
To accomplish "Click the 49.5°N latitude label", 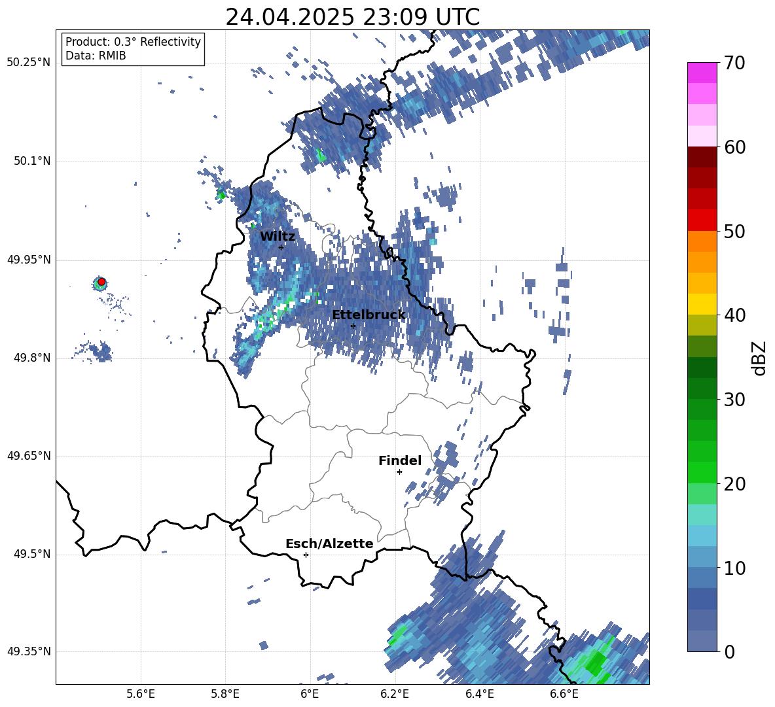I will [x=32, y=554].
